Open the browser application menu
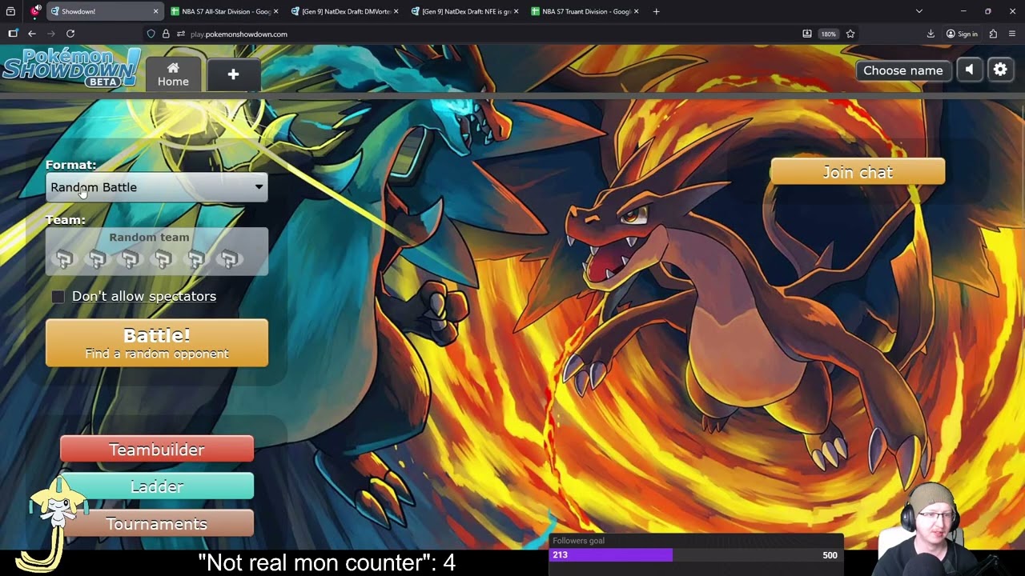Image resolution: width=1025 pixels, height=576 pixels. click(1012, 34)
